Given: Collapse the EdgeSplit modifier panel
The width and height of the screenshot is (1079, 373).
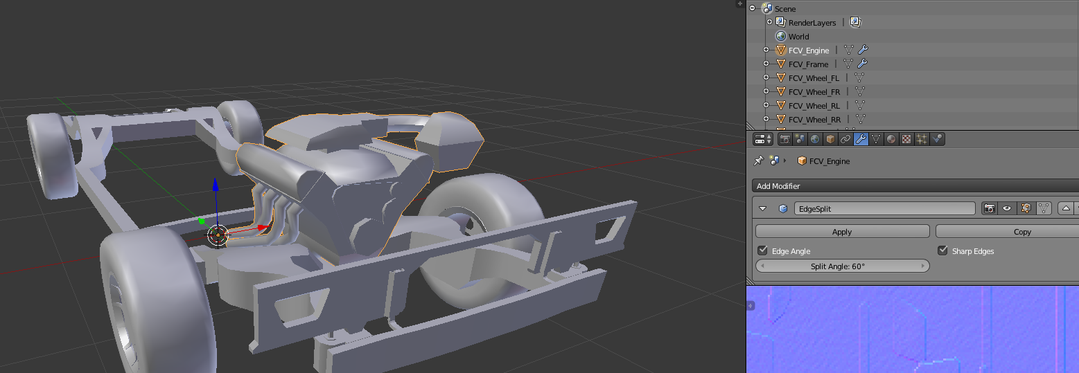Looking at the screenshot, I should pos(763,208).
